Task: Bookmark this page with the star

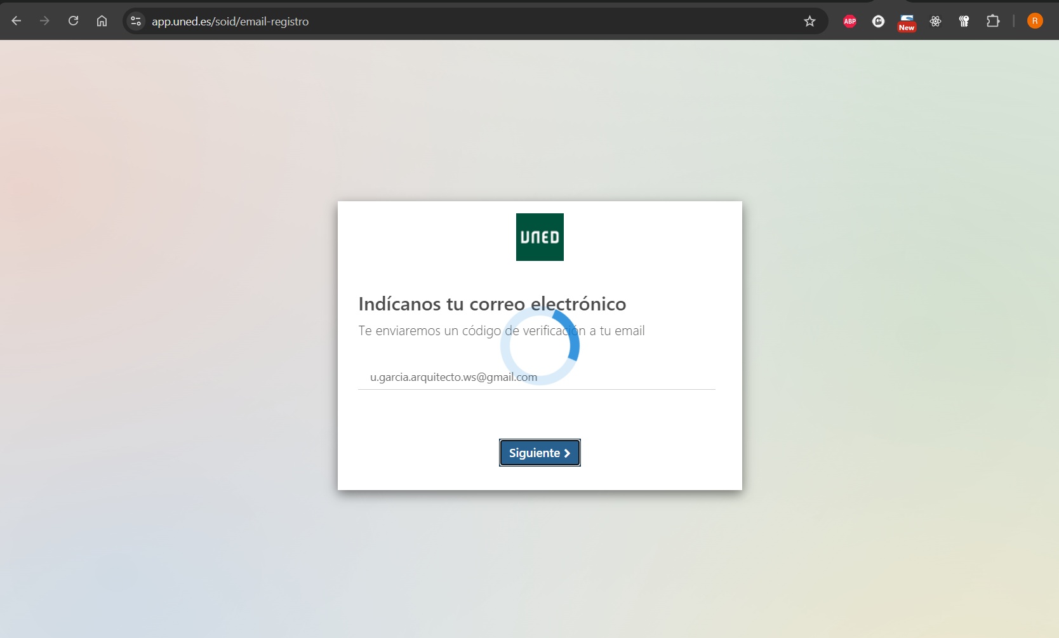Action: point(809,21)
